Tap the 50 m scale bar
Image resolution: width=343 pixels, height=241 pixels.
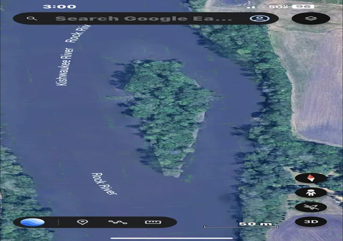[x=241, y=225]
